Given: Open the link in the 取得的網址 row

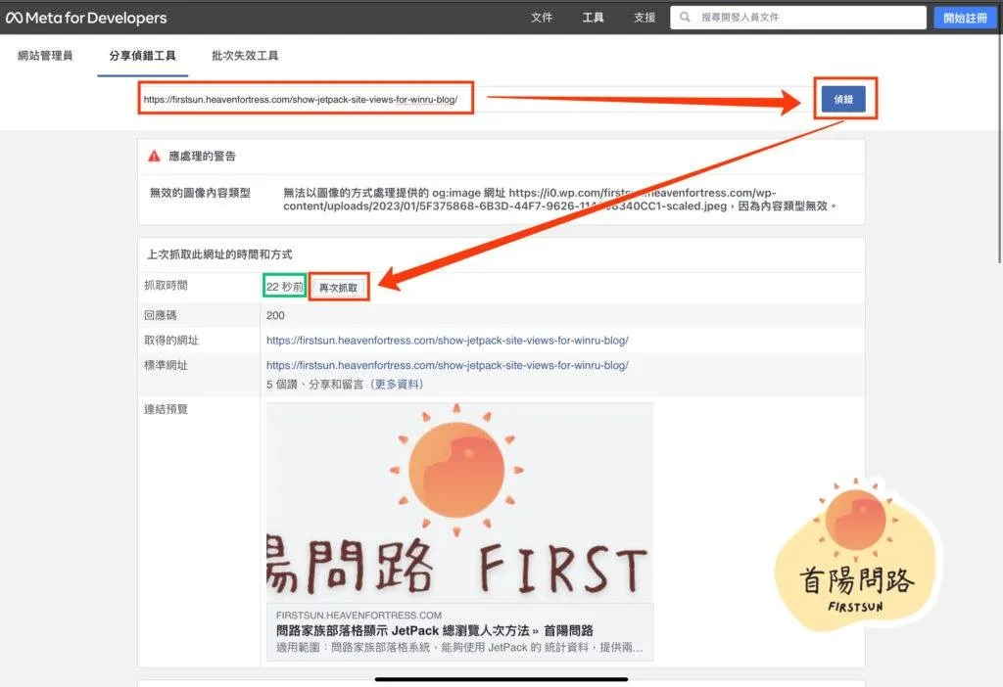Looking at the screenshot, I should coord(447,341).
